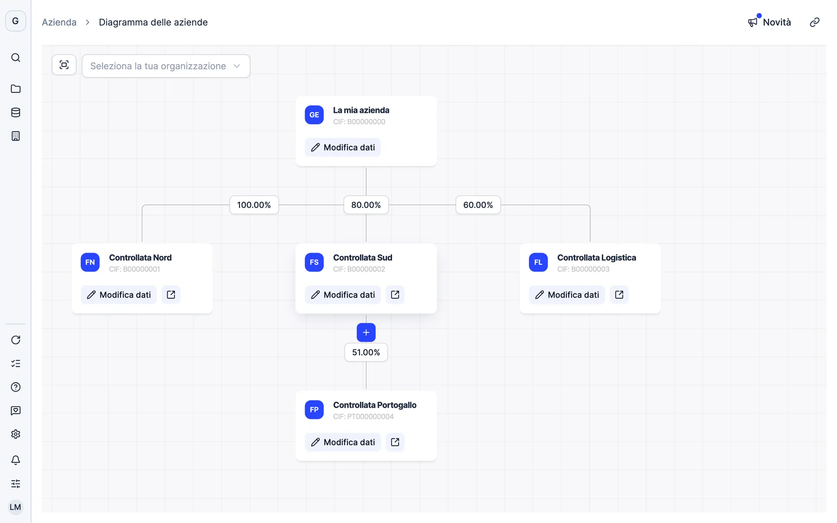Click the GE company badge
The height and width of the screenshot is (523, 837).
point(314,115)
